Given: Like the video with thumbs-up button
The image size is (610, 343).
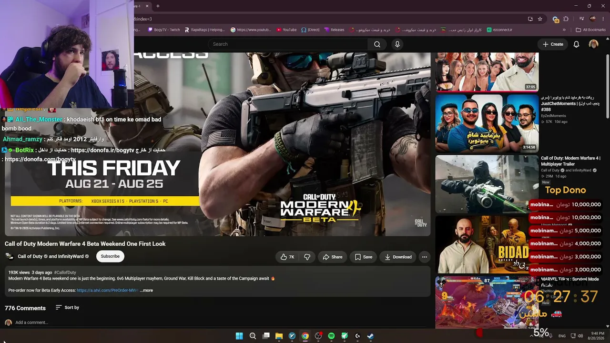Looking at the screenshot, I should coord(287,257).
